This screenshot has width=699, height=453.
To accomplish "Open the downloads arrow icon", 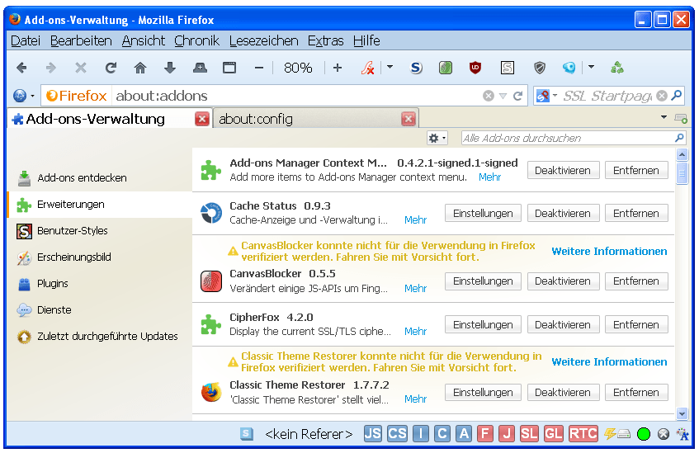I will point(170,68).
